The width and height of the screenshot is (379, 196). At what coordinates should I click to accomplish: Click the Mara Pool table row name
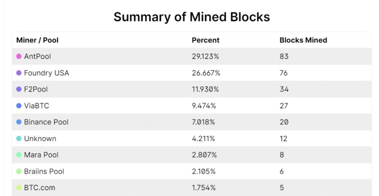[41, 155]
